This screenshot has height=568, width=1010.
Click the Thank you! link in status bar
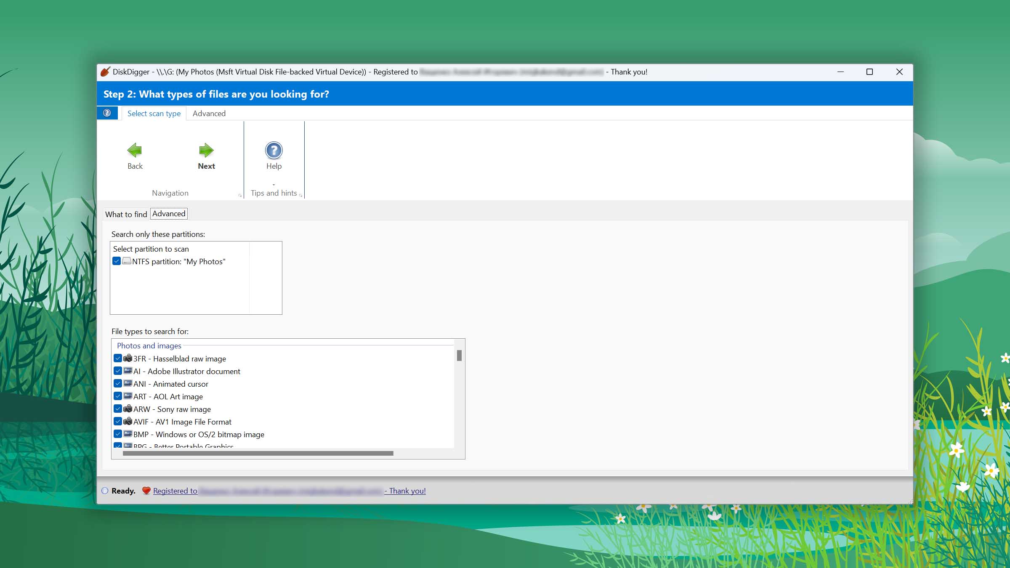click(407, 491)
